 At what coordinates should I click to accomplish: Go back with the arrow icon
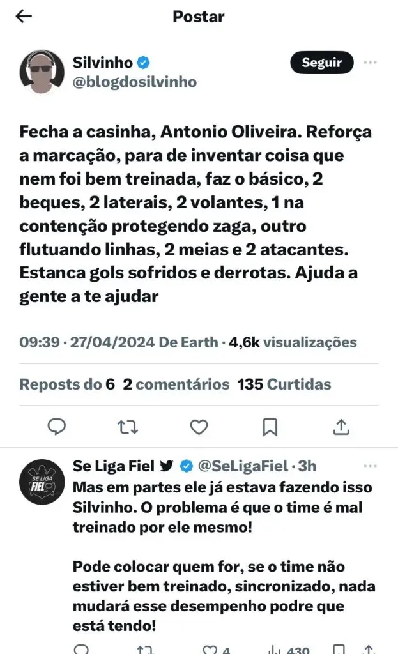pos(24,17)
